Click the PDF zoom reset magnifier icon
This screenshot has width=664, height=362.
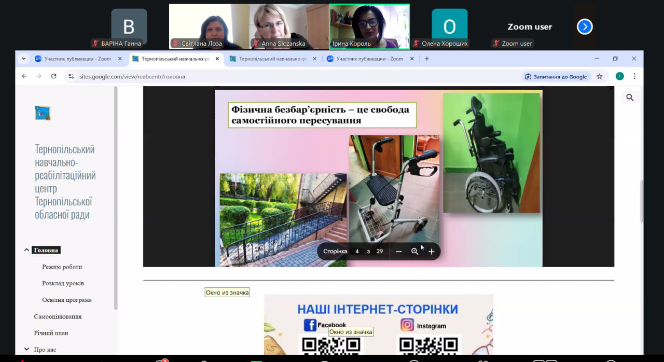tap(414, 252)
